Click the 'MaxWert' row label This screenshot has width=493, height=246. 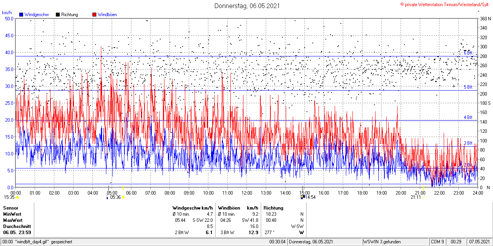[x=13, y=220]
